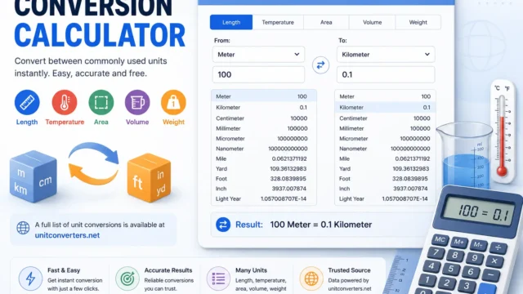Screen dimensions: 523x294
Task: Expand the From unit dropdown showing Meter
Action: (x=258, y=55)
